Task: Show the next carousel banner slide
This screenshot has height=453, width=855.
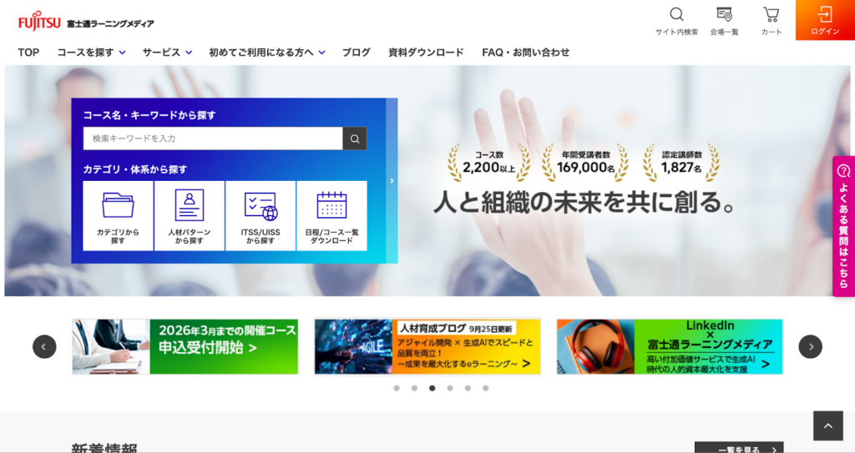Action: (x=810, y=346)
